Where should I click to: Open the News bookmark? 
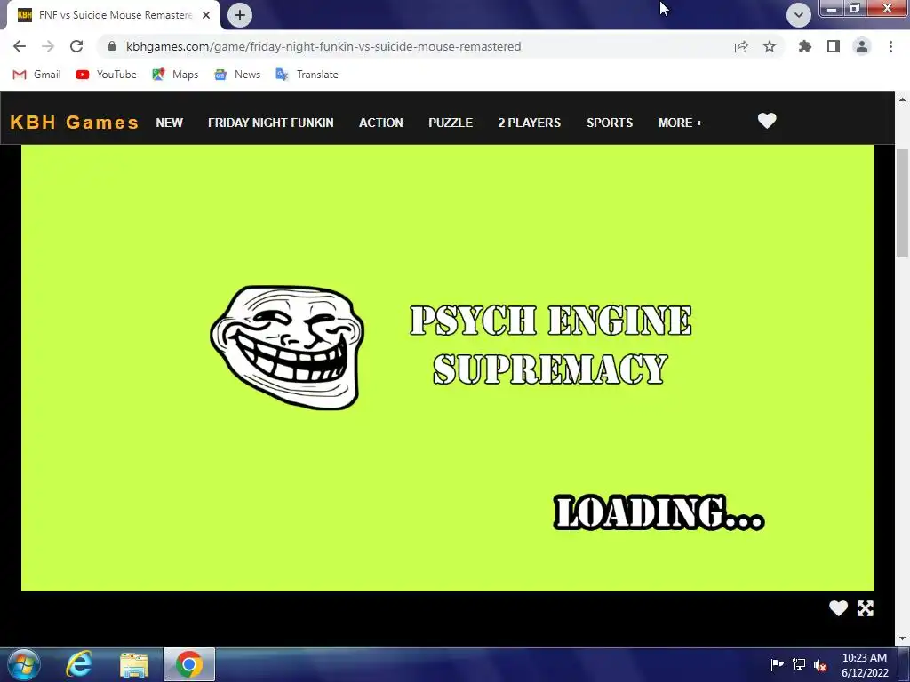(x=236, y=75)
